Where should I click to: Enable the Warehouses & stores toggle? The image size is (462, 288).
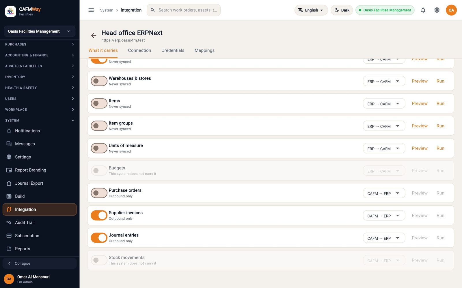coord(99,81)
